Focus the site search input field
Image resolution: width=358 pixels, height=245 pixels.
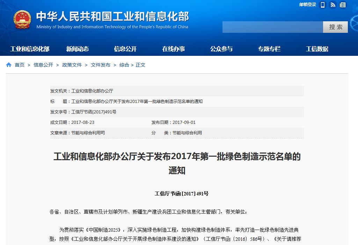point(273,27)
